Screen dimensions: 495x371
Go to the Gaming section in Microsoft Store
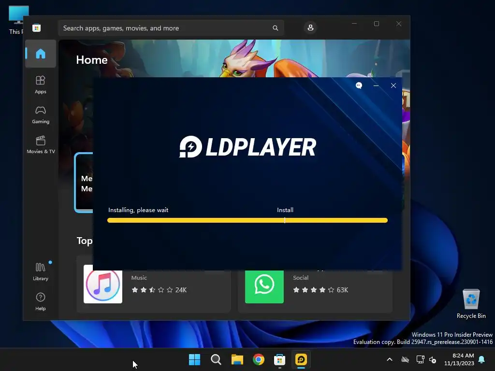(x=41, y=114)
